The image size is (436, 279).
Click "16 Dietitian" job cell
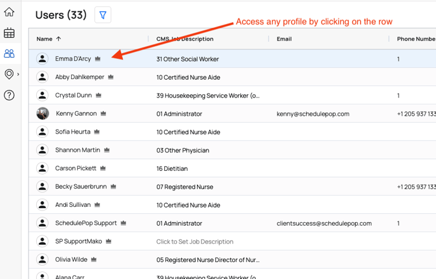point(172,168)
